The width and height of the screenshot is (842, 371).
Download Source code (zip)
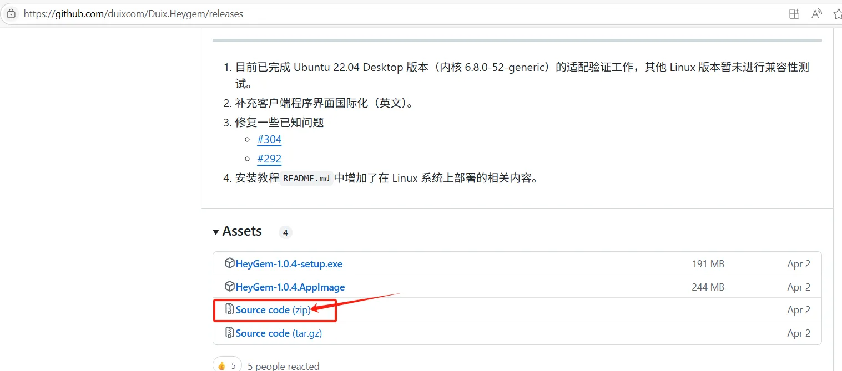click(x=273, y=310)
